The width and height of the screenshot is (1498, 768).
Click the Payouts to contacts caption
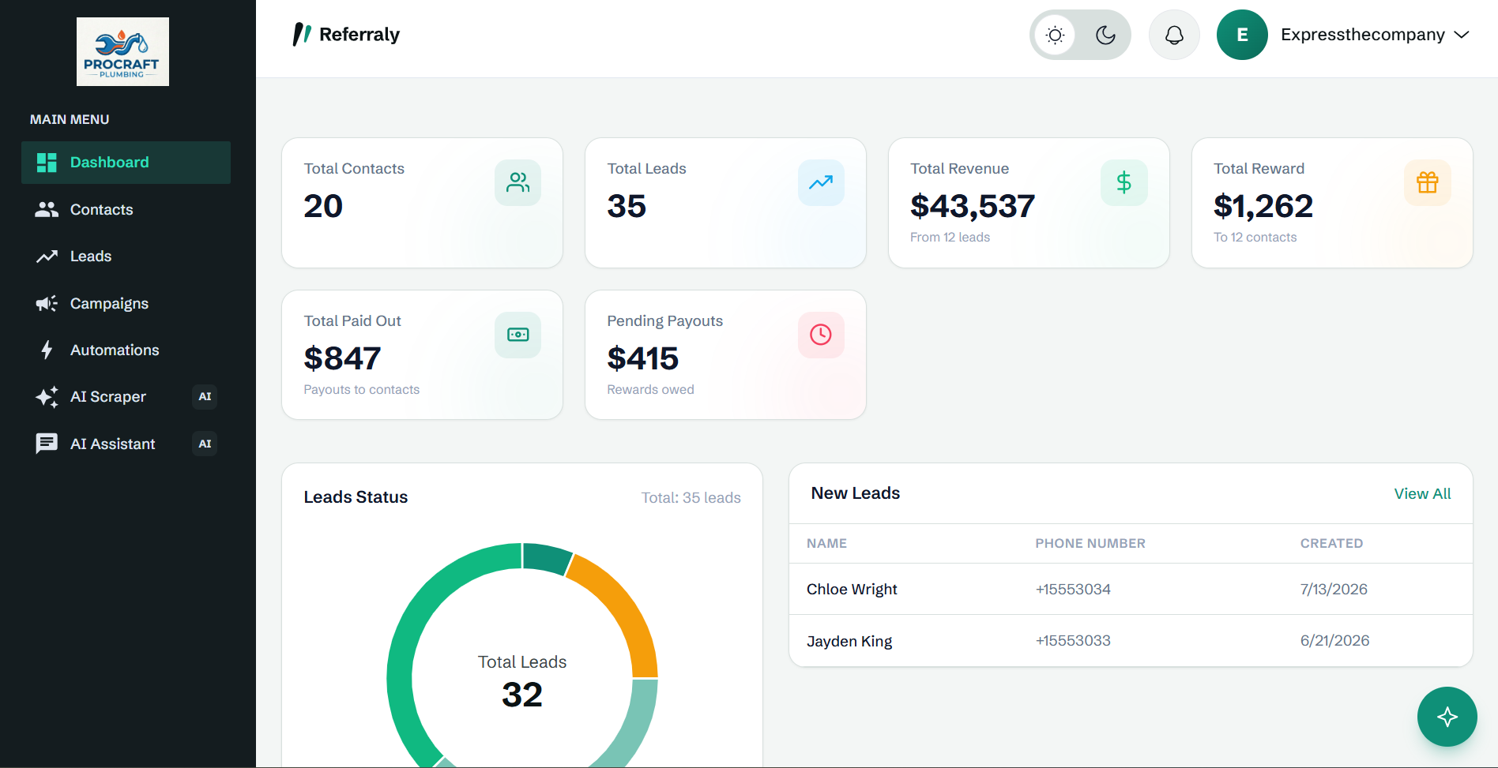click(361, 390)
